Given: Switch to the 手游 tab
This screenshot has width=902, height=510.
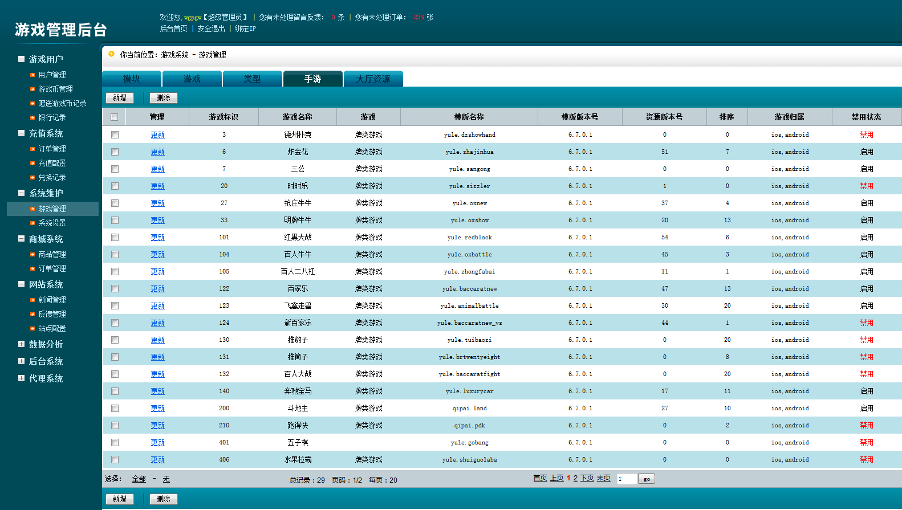Looking at the screenshot, I should pos(312,79).
